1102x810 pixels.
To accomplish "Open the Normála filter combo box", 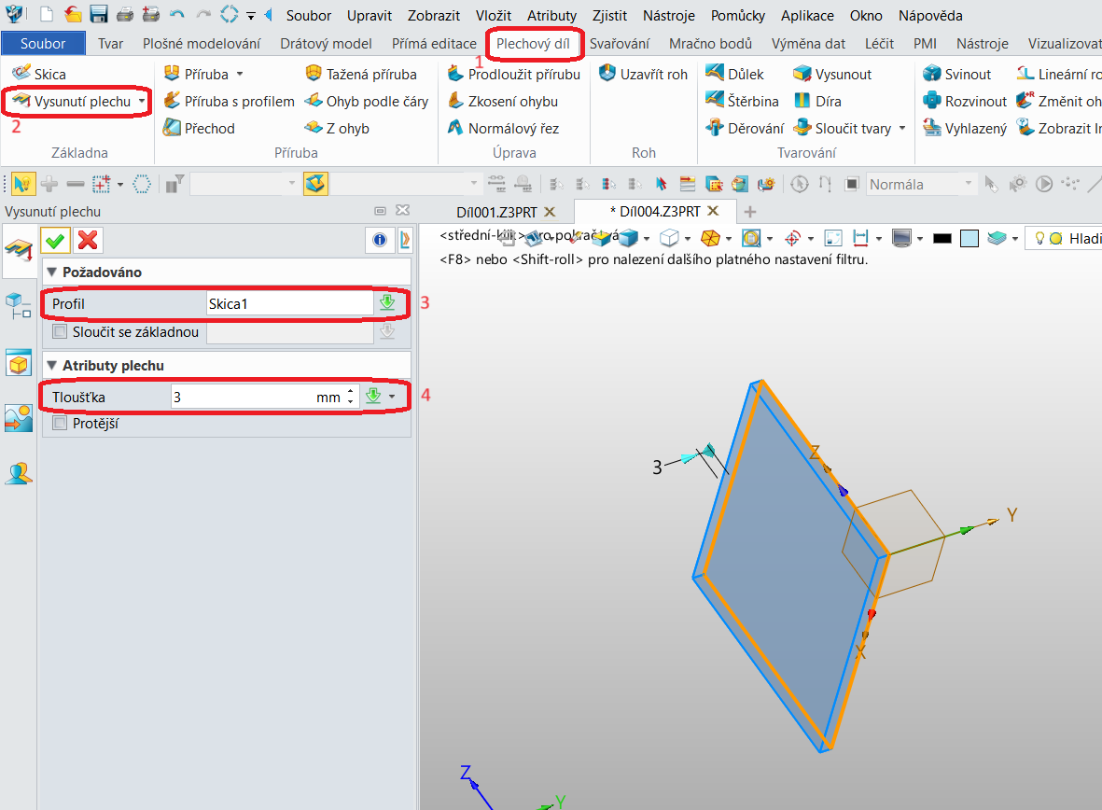I will tap(921, 184).
